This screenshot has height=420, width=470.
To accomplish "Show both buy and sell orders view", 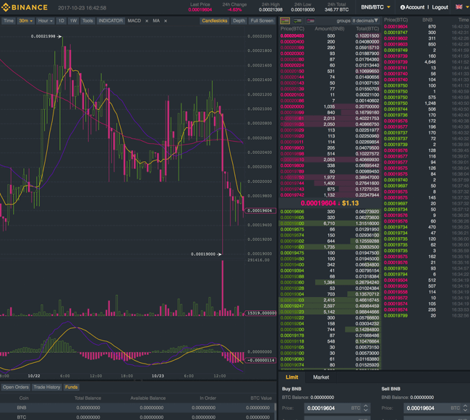I will point(285,21).
